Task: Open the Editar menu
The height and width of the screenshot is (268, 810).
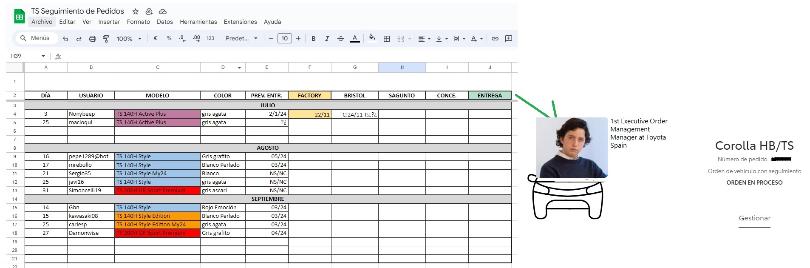Action: tap(67, 22)
